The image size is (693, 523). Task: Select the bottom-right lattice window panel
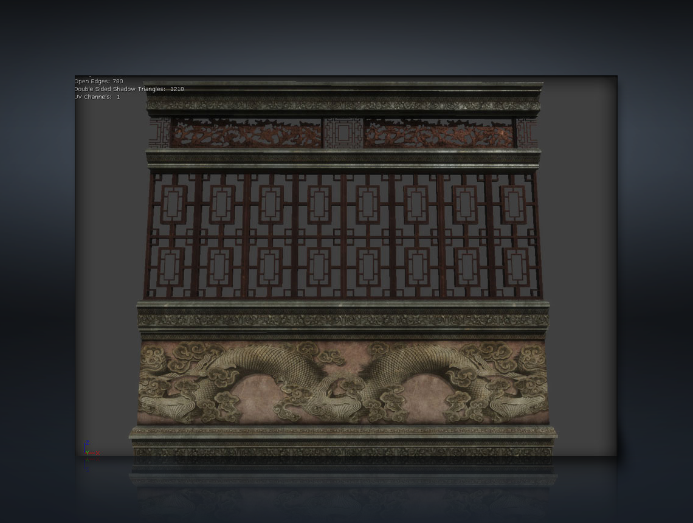coord(516,266)
